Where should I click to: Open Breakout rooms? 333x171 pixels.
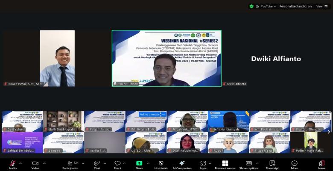point(225,165)
